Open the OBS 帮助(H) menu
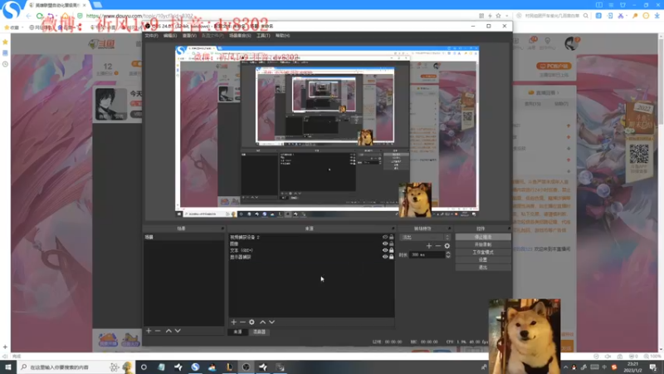This screenshot has height=374, width=664. tap(282, 36)
